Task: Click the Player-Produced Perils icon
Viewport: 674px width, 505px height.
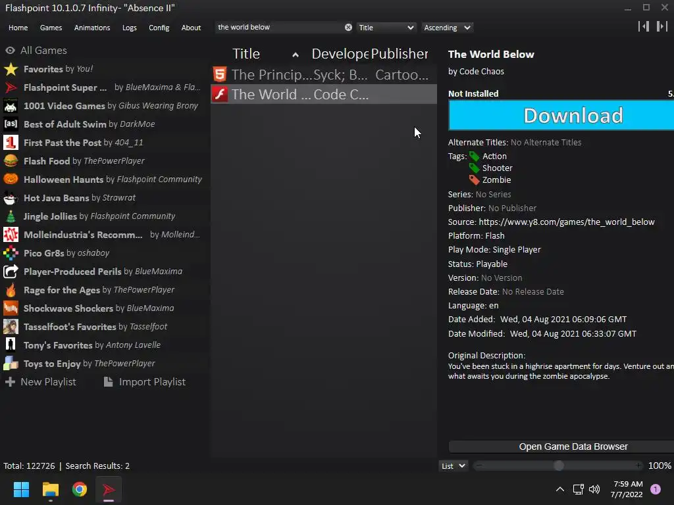Action: point(11,272)
